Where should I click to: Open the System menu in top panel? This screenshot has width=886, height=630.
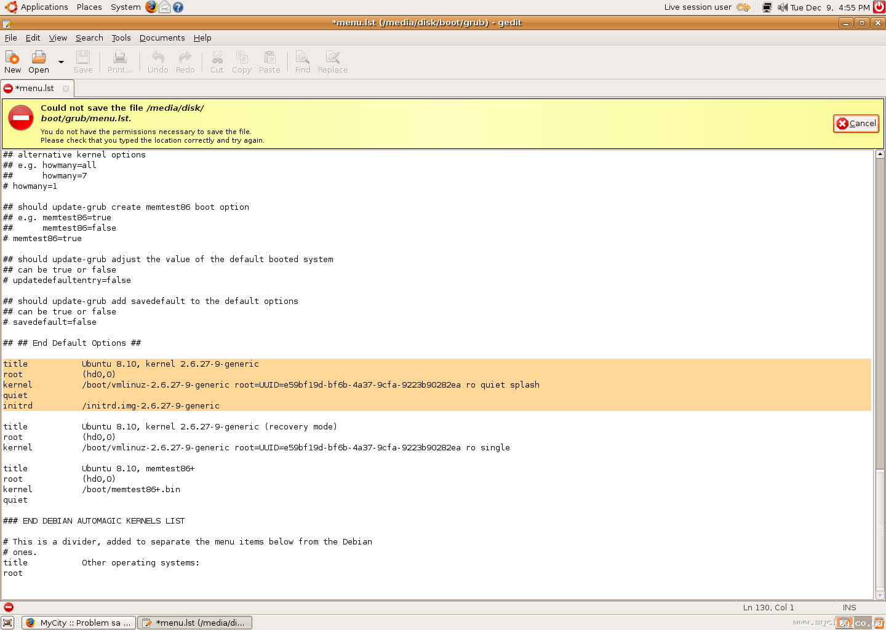(x=126, y=7)
